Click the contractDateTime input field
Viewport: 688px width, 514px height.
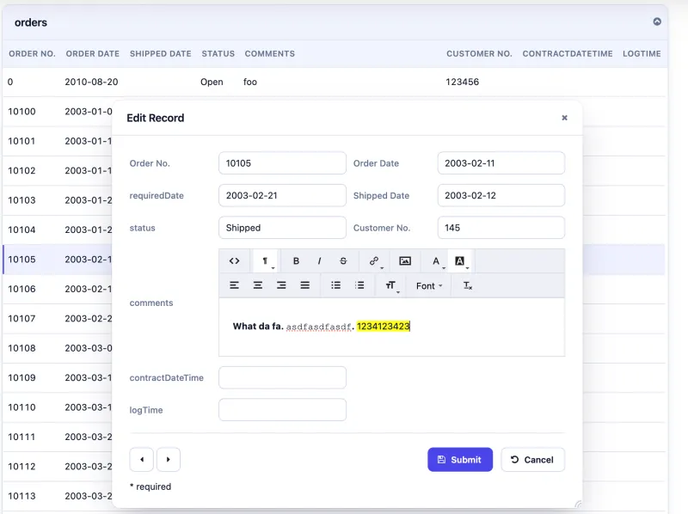[x=282, y=377]
